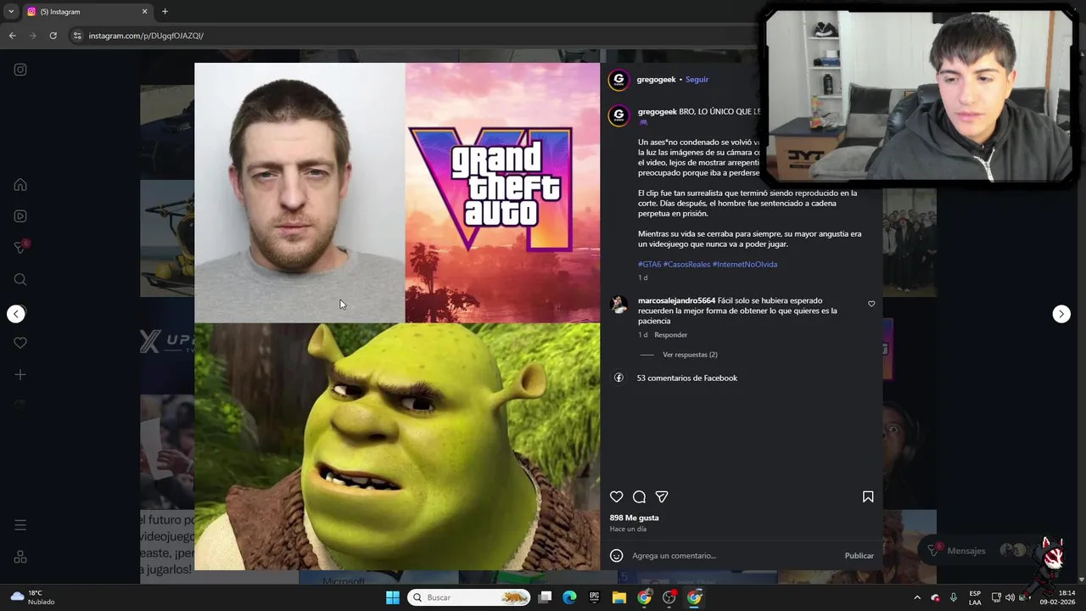
Task: Focus the 'Agrega un comentario' field
Action: [734, 556]
